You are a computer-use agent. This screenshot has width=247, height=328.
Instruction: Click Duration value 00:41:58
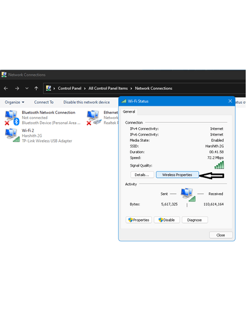tap(217, 152)
